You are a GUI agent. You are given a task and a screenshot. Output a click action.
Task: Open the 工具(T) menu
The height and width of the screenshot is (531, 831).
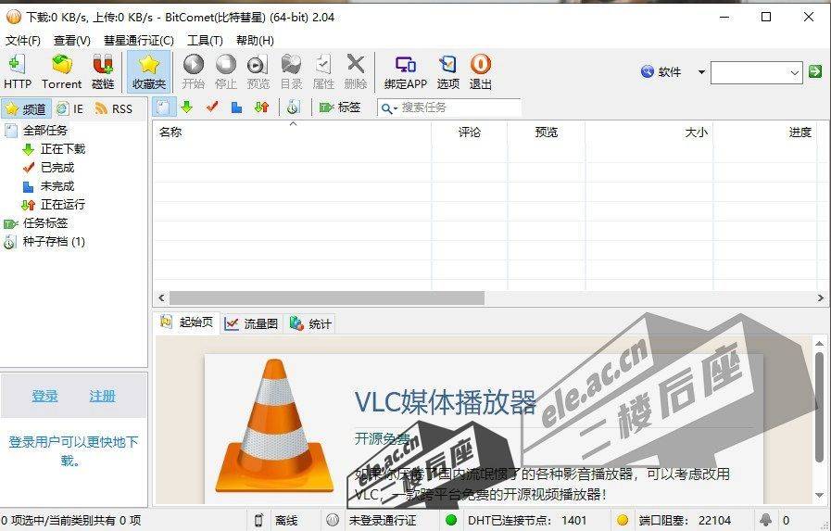point(205,40)
